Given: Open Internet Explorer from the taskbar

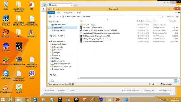Looking at the screenshot, I should (10, 100).
